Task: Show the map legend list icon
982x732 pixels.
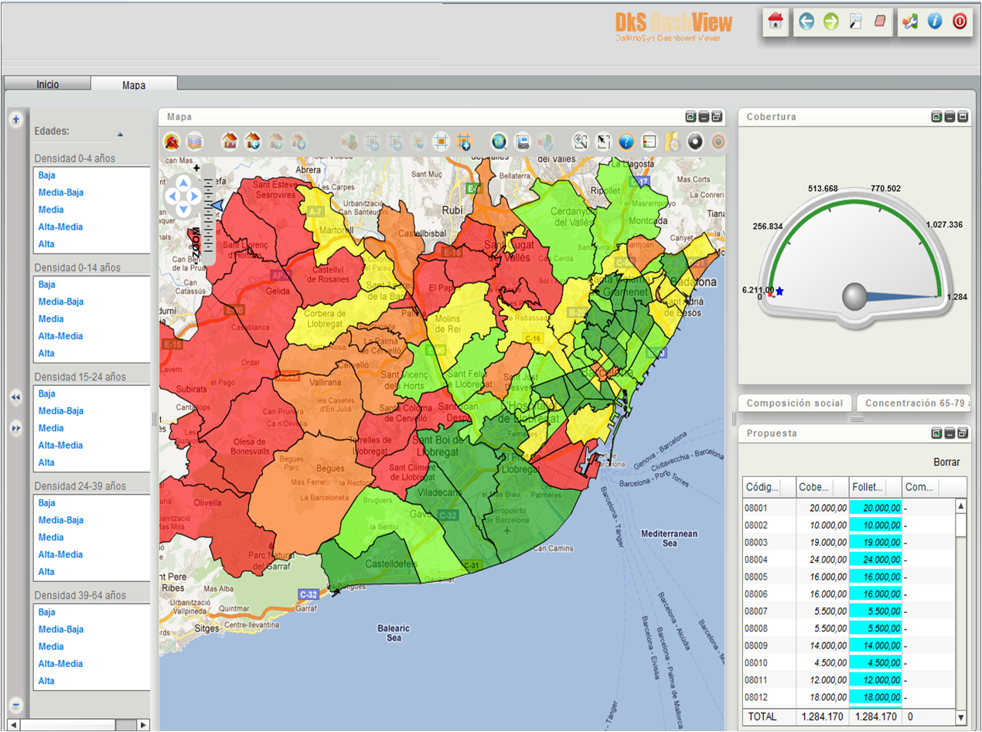Action: pos(650,141)
